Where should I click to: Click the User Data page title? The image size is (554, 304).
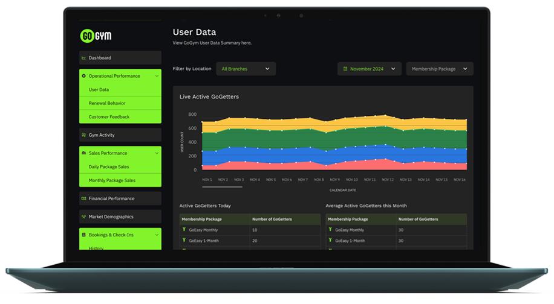[x=194, y=32]
